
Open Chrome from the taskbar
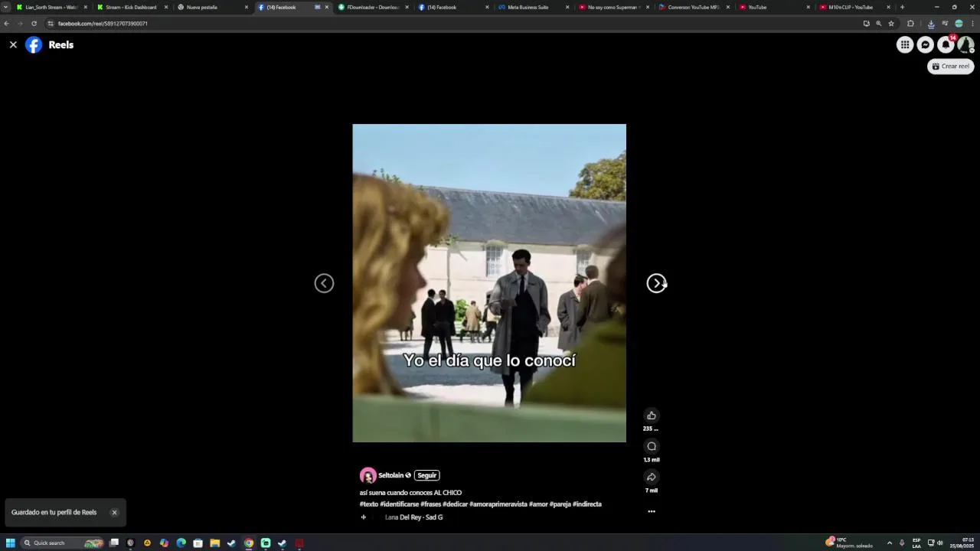tap(249, 543)
